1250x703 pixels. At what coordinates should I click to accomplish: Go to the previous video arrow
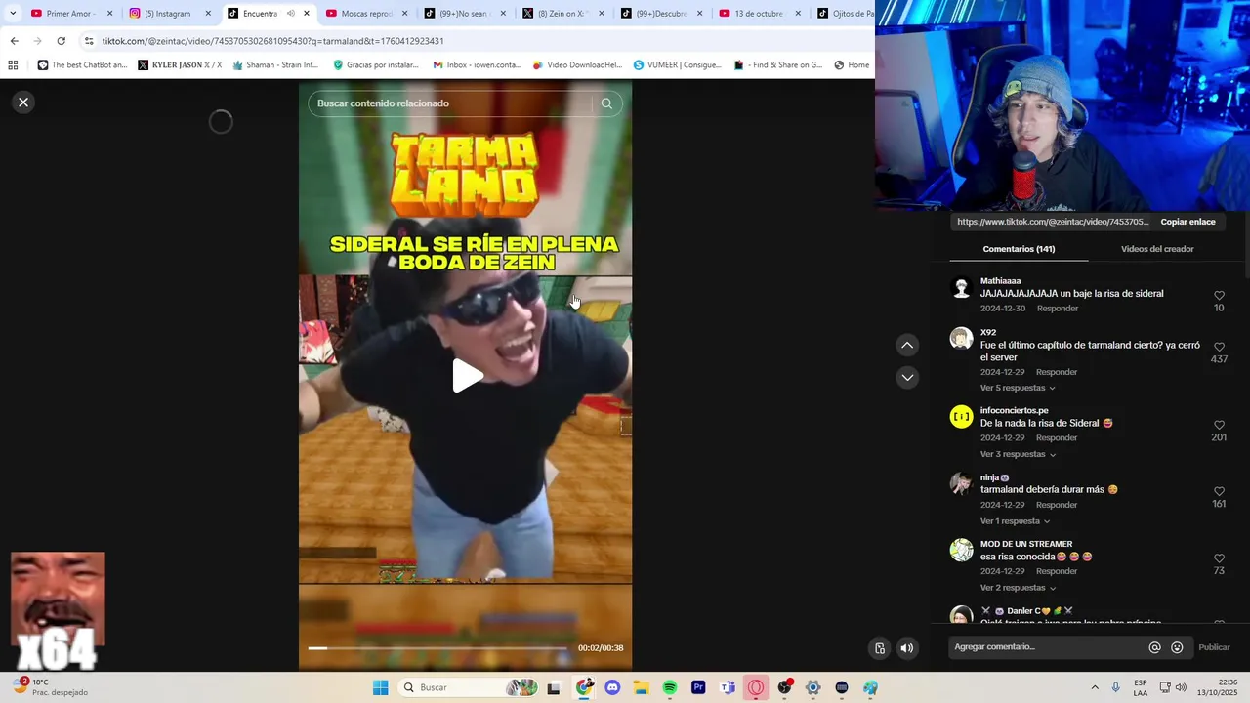[907, 345]
